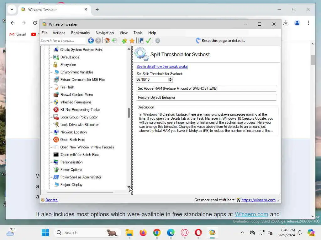
Task: Add bookmark with green plus star icon
Action: click(124, 41)
